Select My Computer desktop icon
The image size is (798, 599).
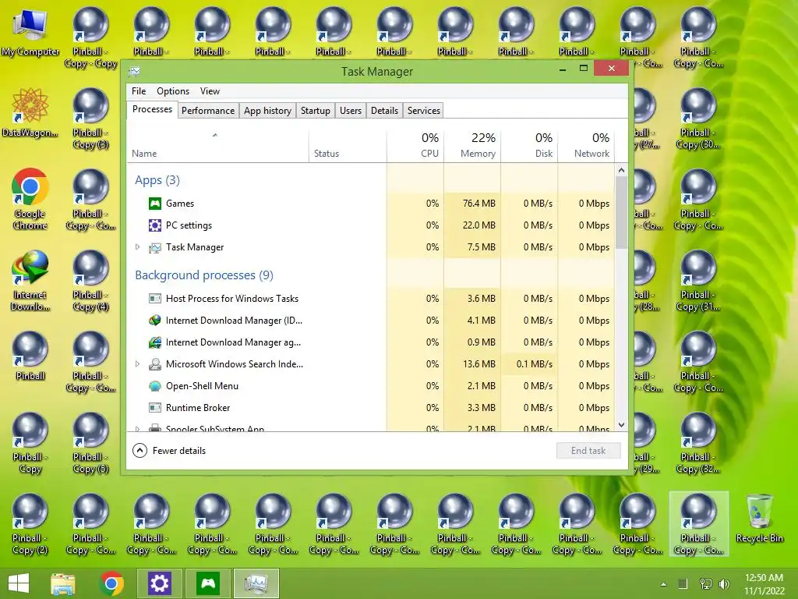click(30, 33)
